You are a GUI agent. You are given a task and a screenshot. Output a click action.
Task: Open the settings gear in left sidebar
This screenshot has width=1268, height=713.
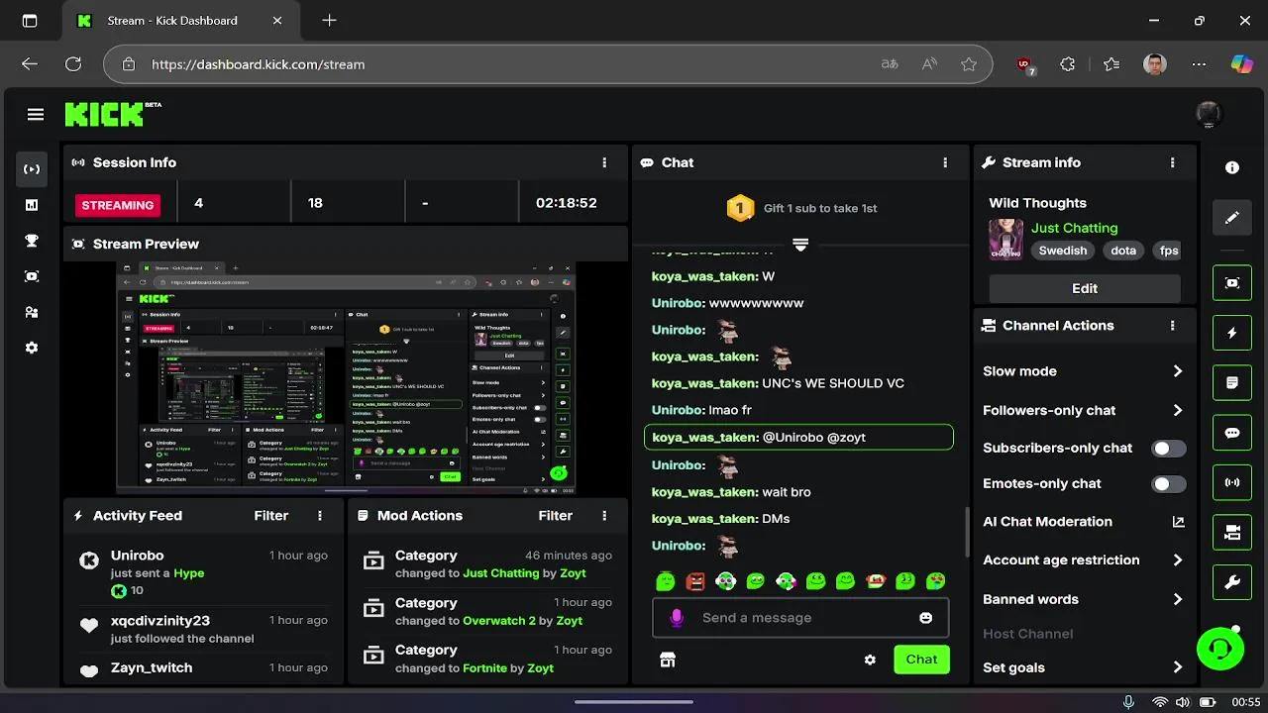click(x=32, y=348)
